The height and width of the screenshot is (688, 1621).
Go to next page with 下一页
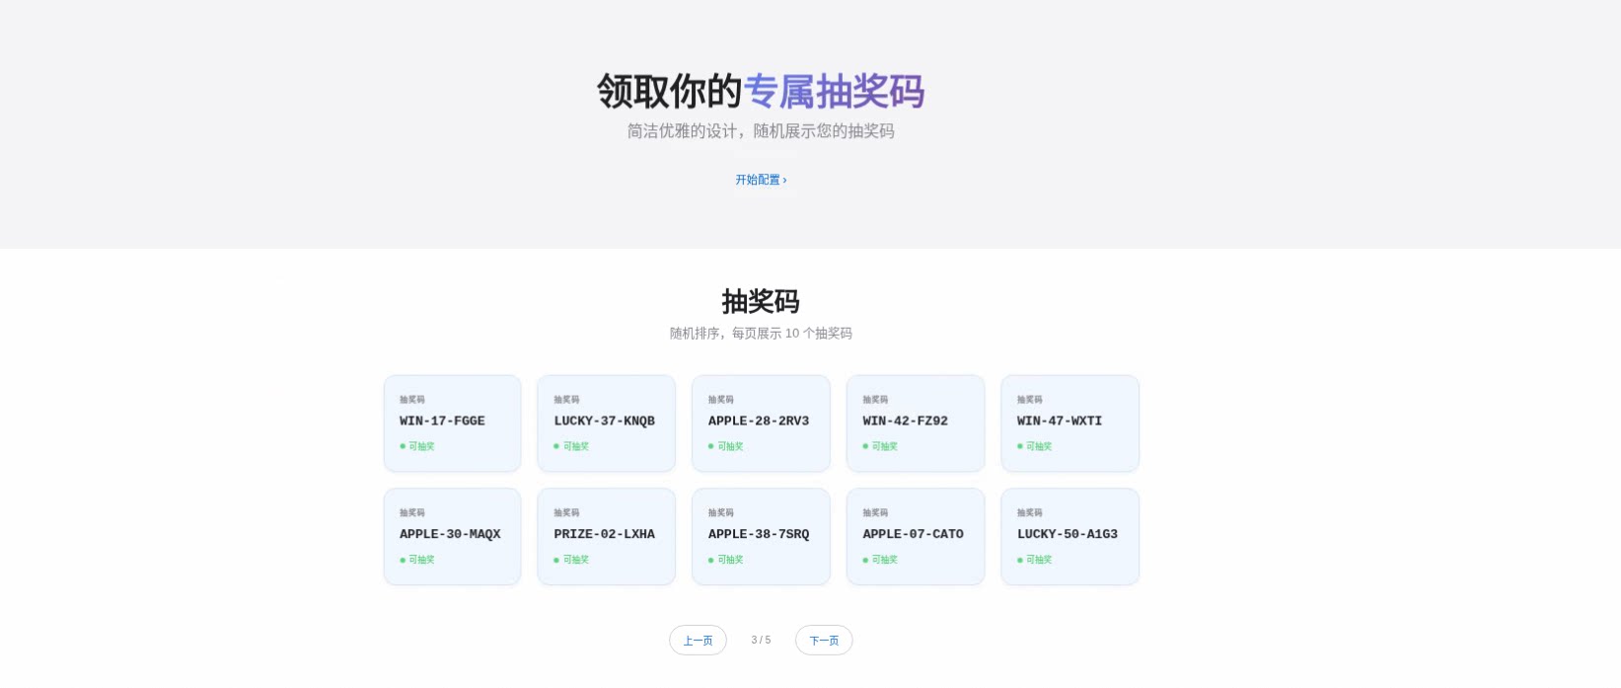824,641
